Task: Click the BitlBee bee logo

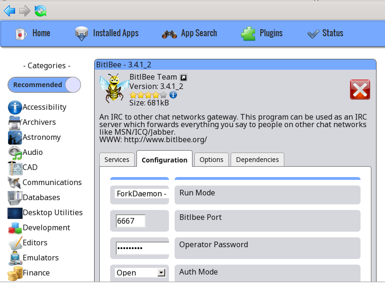Action: [x=114, y=88]
